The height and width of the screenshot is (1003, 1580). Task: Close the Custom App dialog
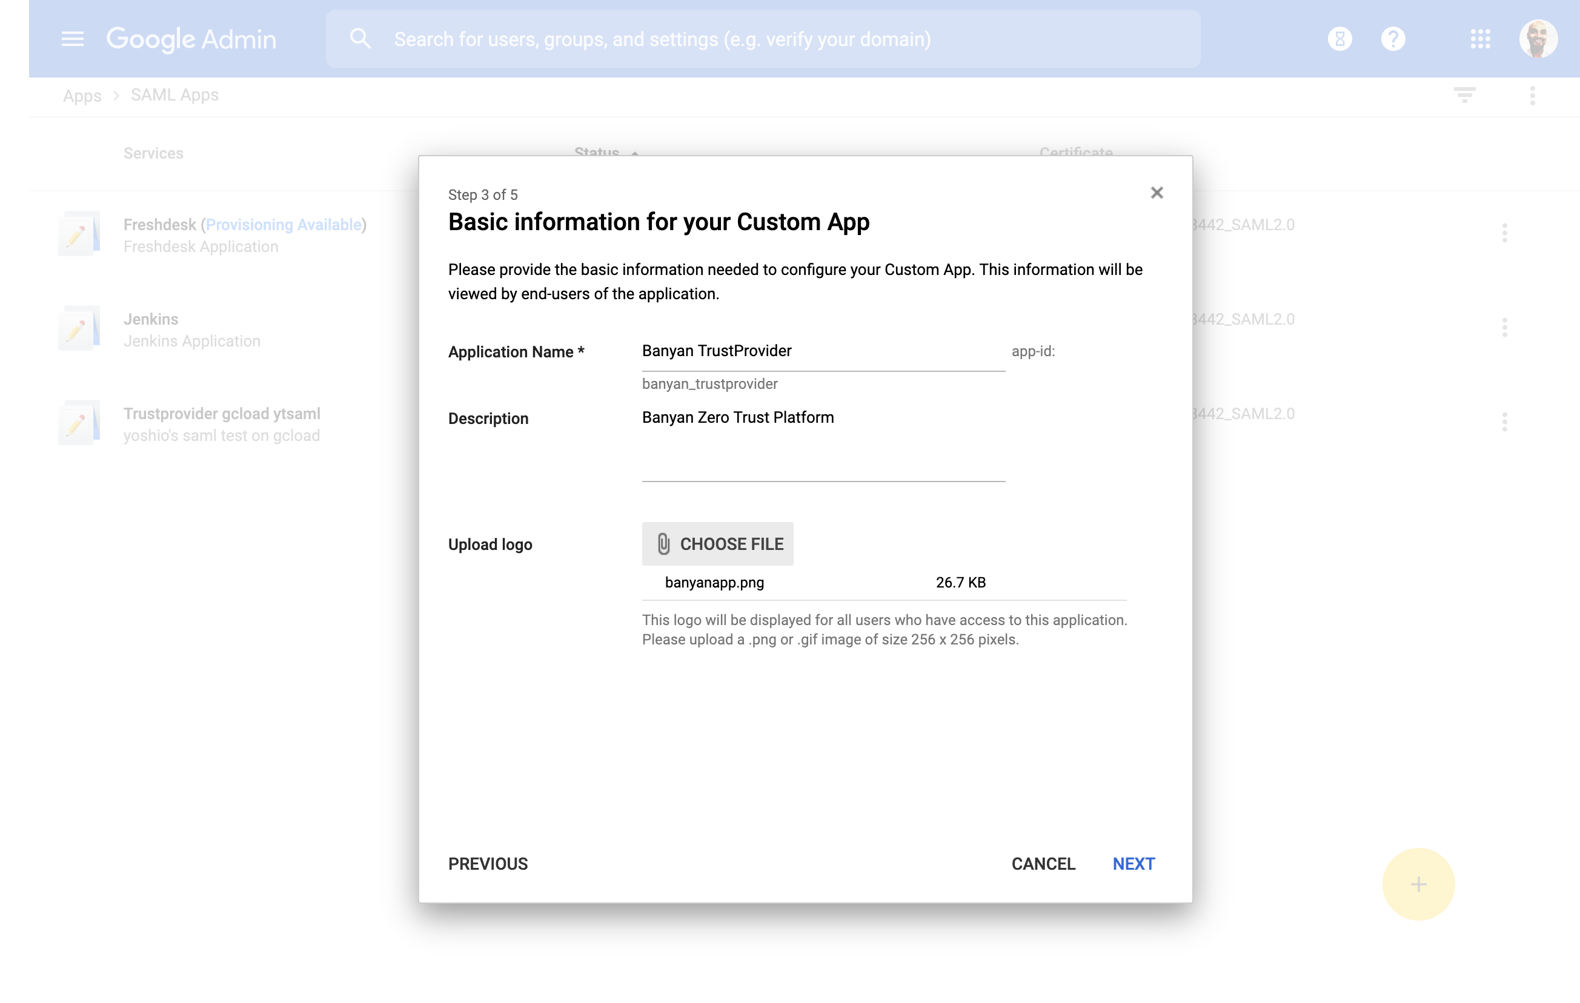1157,193
